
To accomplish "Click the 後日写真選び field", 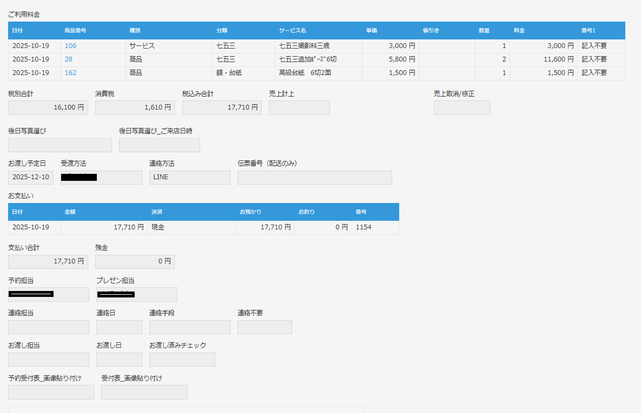I will click(x=60, y=145).
